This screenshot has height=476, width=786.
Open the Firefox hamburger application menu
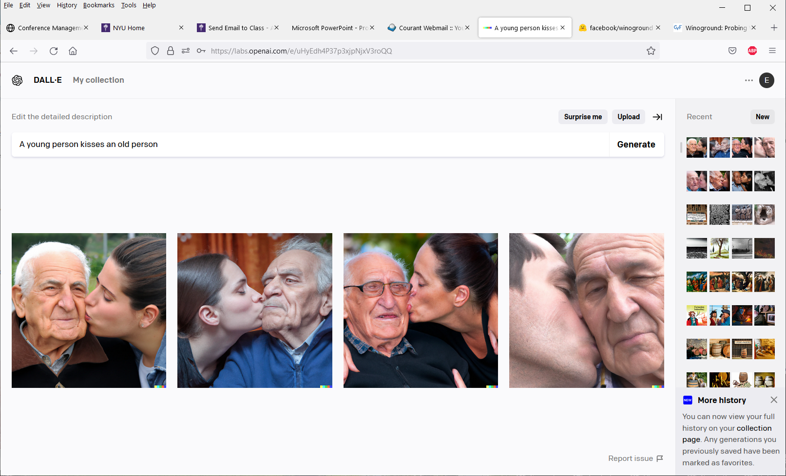(x=772, y=51)
